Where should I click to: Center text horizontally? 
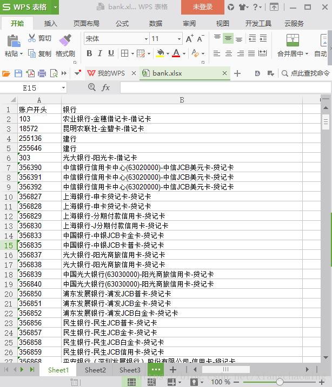pyautogui.click(x=229, y=53)
